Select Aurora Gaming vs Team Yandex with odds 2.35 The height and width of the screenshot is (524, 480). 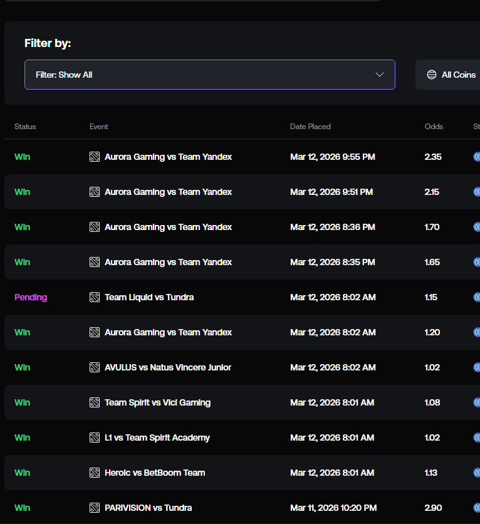[x=168, y=157]
